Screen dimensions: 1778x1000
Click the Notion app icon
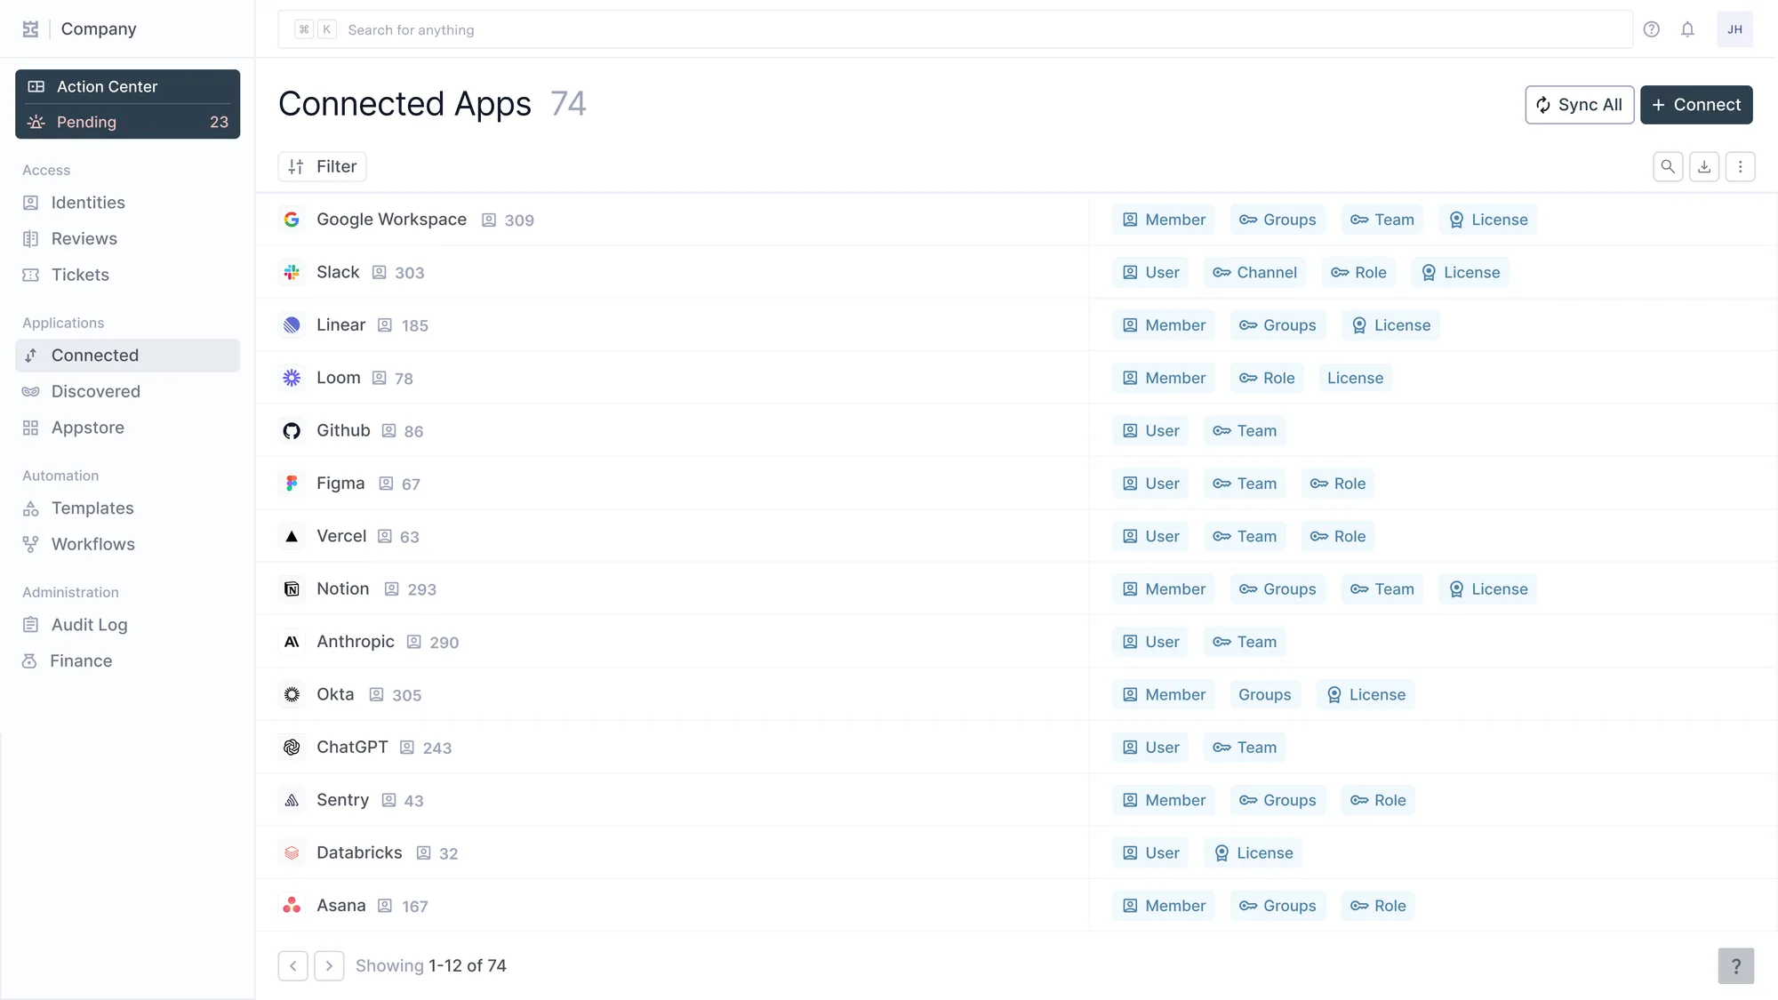[x=292, y=589]
